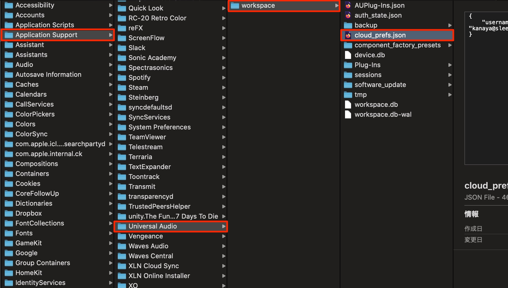The height and width of the screenshot is (288, 508).
Task: Click the backup folder icon
Action: [348, 25]
